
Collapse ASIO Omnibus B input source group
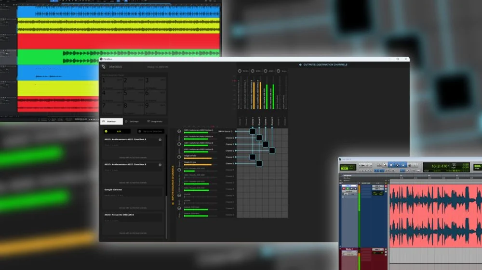pyautogui.click(x=179, y=144)
